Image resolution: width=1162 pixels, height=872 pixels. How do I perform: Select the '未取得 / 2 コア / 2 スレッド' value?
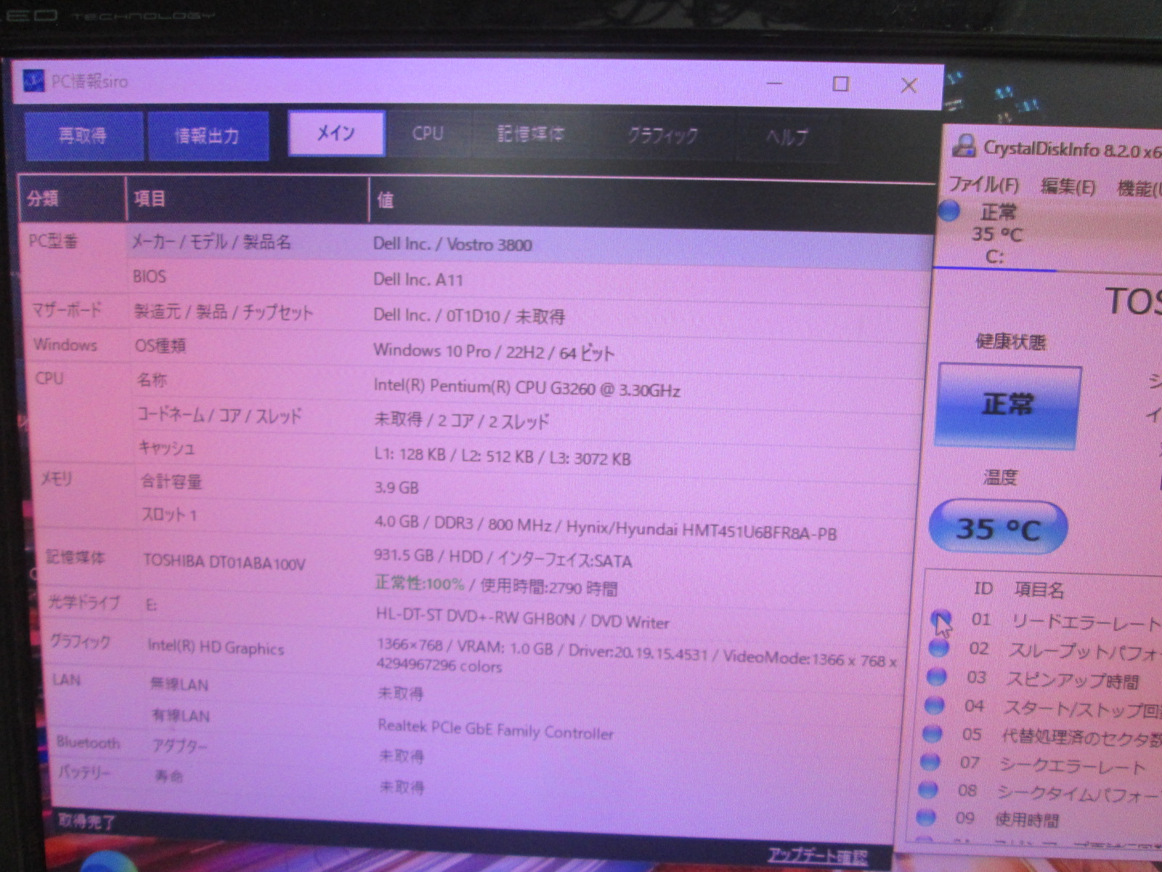461,421
